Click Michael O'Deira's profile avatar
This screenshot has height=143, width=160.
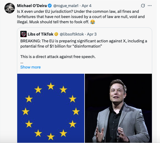(x=9, y=8)
